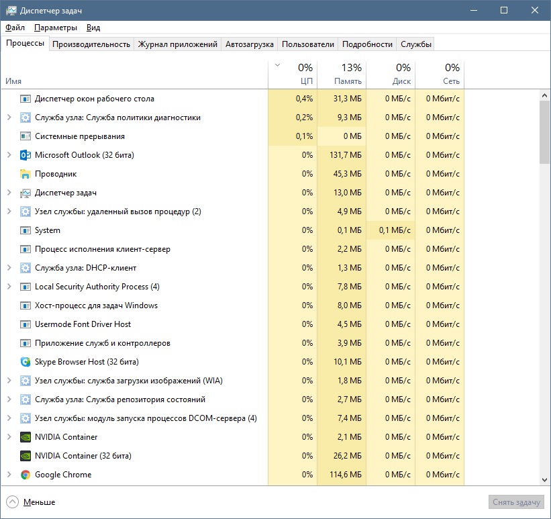Click the Меньше details link
The width and height of the screenshot is (551, 519).
point(40,502)
